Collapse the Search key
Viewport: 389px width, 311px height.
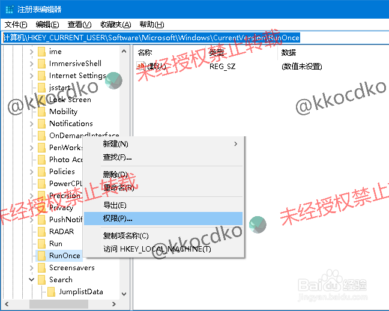[31, 279]
